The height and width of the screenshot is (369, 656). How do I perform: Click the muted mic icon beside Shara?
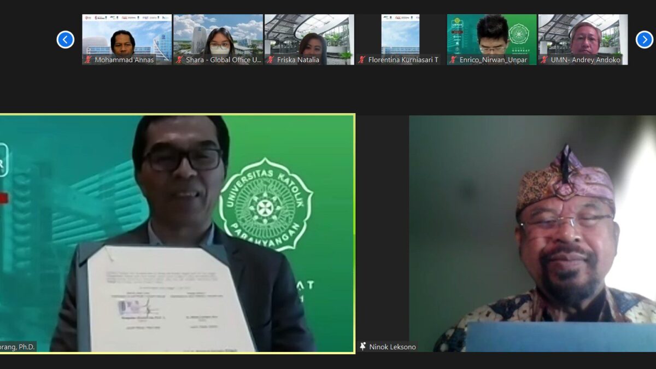click(179, 60)
